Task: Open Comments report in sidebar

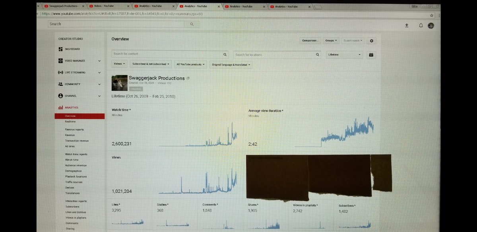Action: coord(72,223)
